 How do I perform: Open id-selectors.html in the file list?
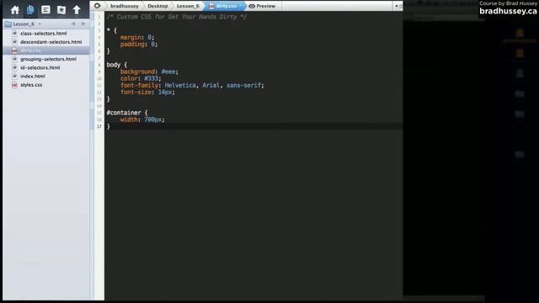click(40, 67)
